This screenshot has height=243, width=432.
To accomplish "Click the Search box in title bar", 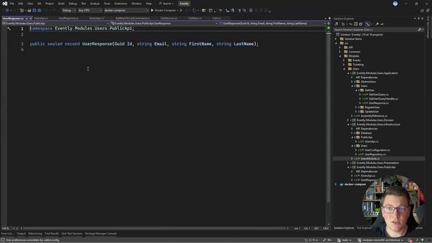I will [x=166, y=3].
